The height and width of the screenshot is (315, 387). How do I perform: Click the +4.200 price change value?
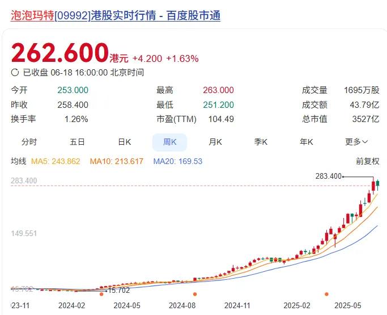pyautogui.click(x=147, y=58)
